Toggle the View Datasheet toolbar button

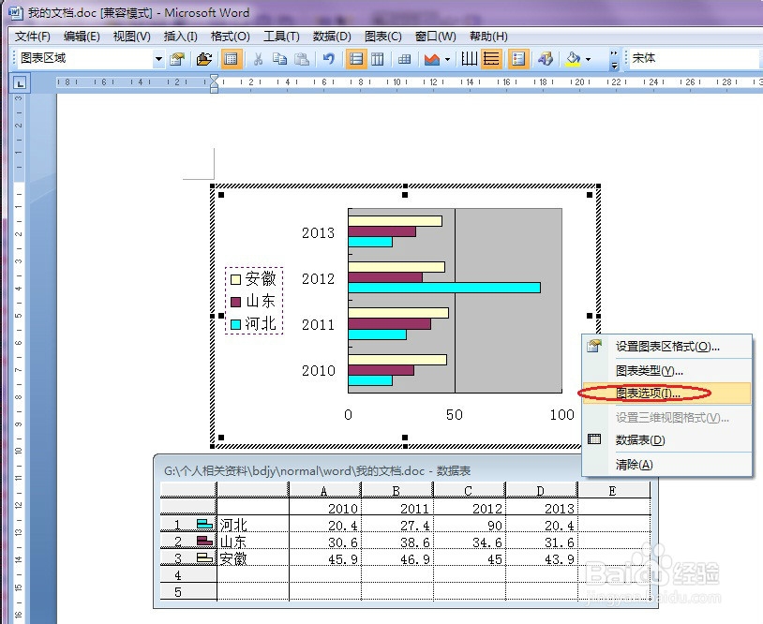pyautogui.click(x=231, y=59)
